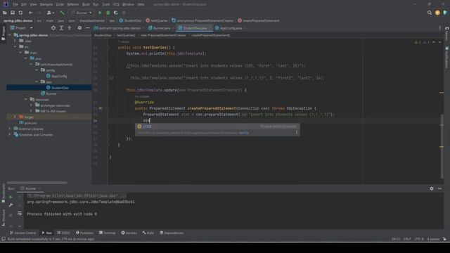Expand the target folder
This screenshot has height=253, width=450.
15,117
